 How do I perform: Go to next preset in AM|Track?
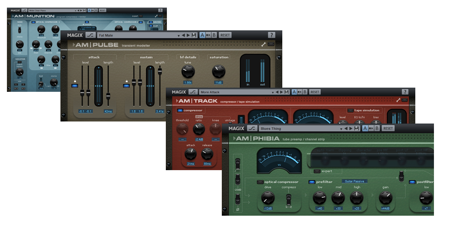point(282,92)
